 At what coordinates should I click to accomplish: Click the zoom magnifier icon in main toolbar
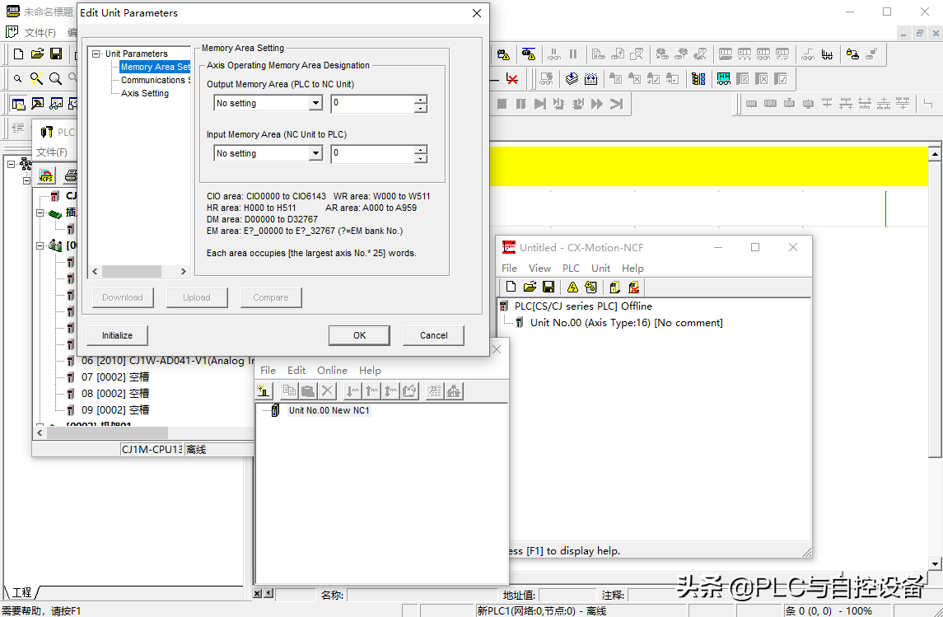pos(55,79)
